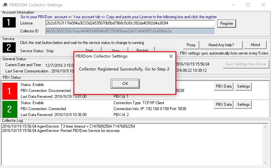Click the license instructions text in Account Information
271x168 pixels.
tap(119, 17)
